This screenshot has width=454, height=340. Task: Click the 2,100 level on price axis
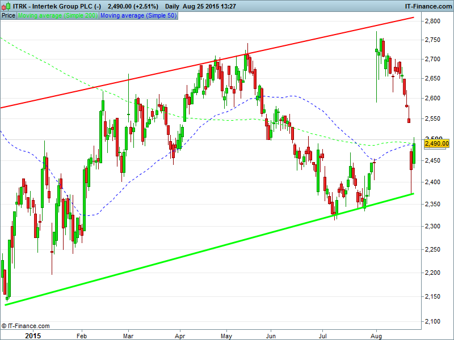pyautogui.click(x=432, y=321)
